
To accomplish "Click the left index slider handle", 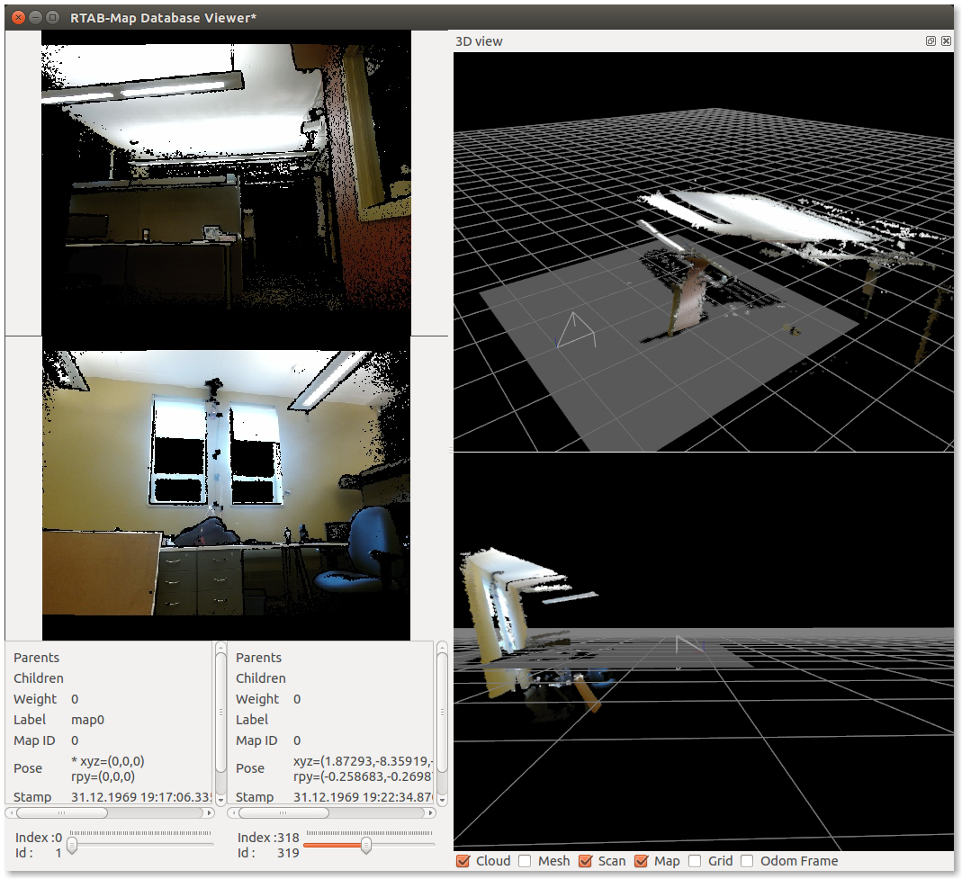I will 73,846.
